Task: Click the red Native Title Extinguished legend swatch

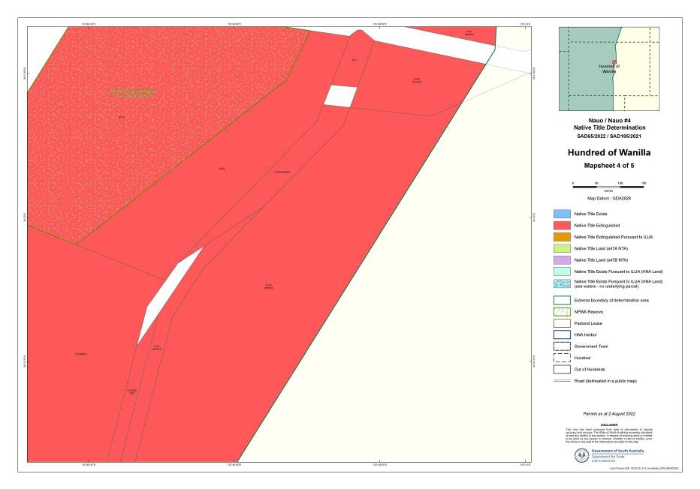Action: pyautogui.click(x=562, y=226)
